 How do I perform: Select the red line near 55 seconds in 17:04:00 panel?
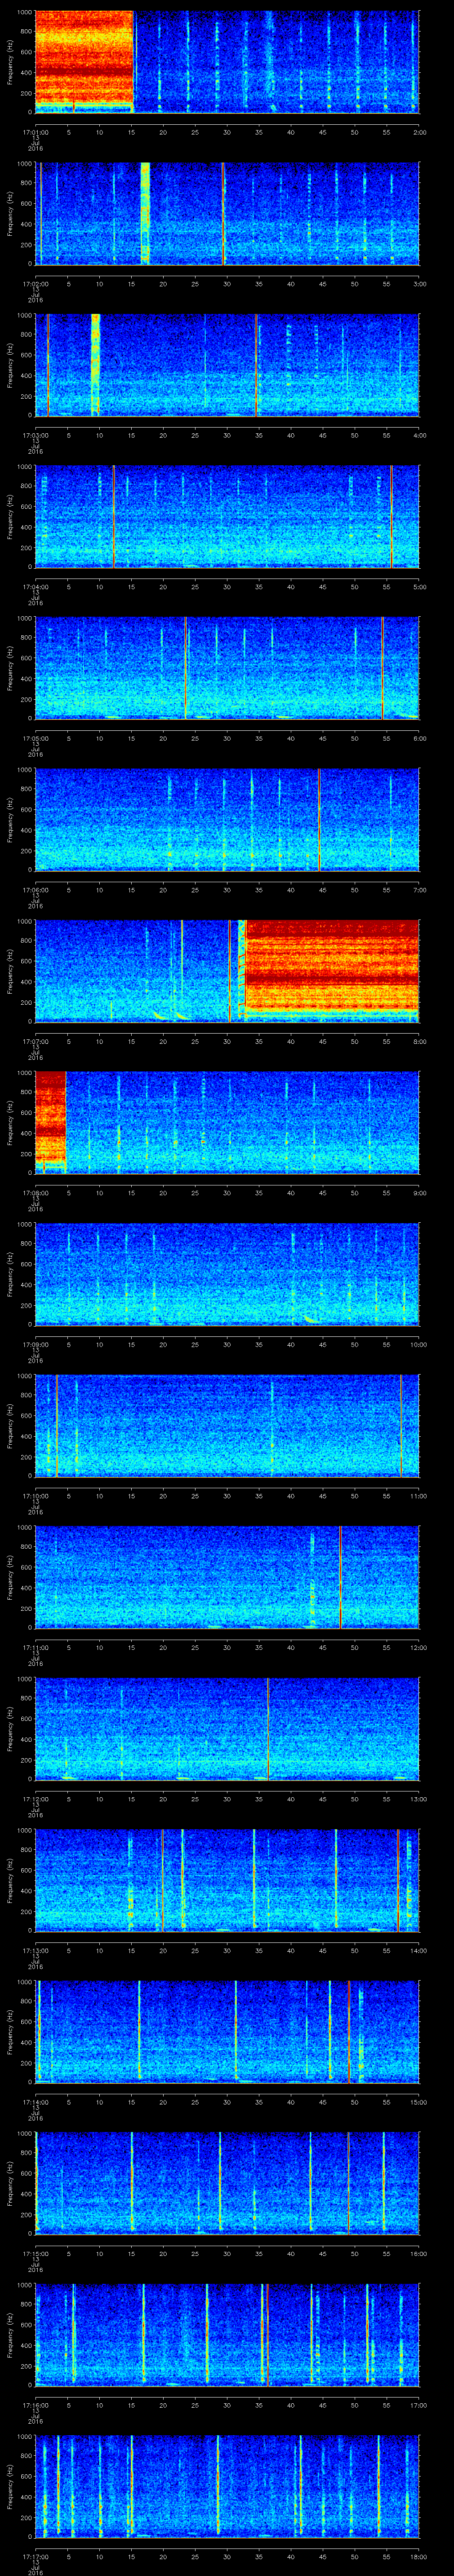(391, 516)
